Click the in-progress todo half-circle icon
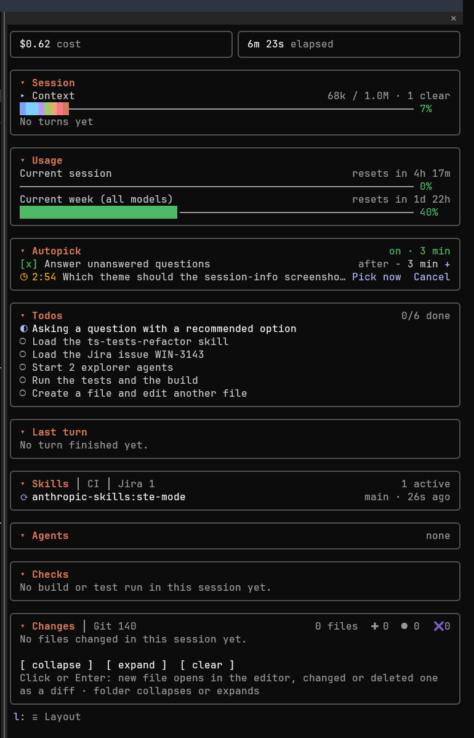The width and height of the screenshot is (474, 738). [23, 328]
